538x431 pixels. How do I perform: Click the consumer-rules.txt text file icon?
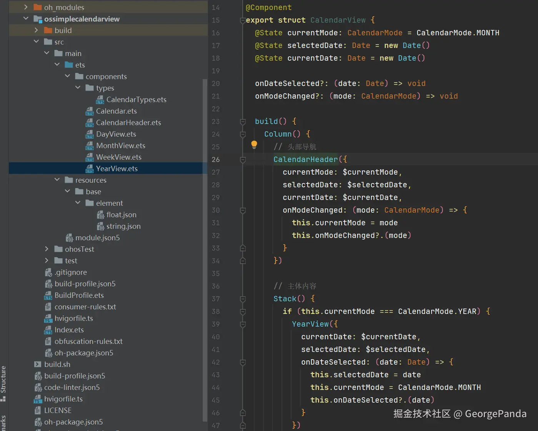(x=48, y=307)
